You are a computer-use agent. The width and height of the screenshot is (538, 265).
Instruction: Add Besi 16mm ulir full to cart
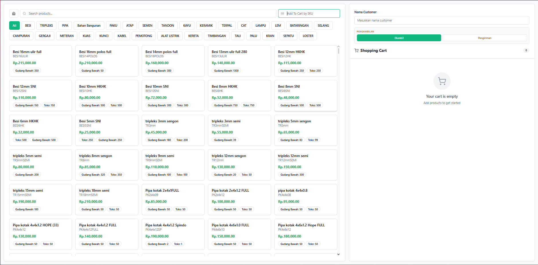tap(40, 61)
